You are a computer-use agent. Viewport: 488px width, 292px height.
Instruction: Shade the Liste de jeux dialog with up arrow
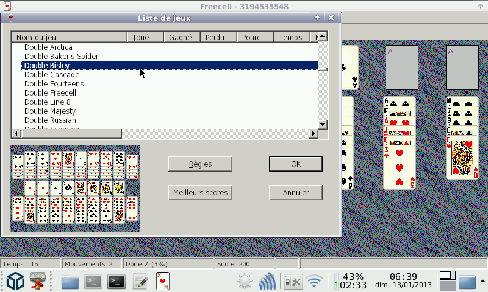[317, 18]
